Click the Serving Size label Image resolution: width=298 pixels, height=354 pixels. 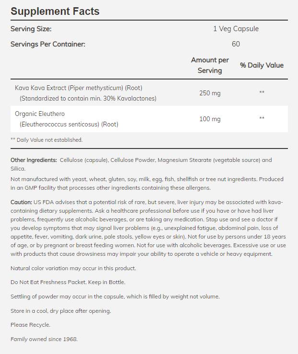[31, 29]
